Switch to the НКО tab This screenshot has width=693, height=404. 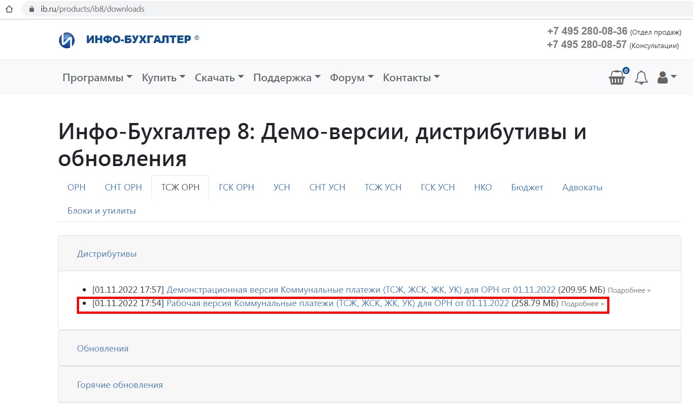coord(483,187)
